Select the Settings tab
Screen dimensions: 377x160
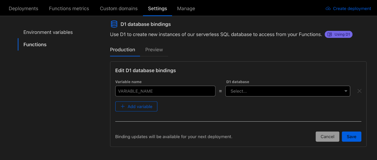(x=158, y=9)
